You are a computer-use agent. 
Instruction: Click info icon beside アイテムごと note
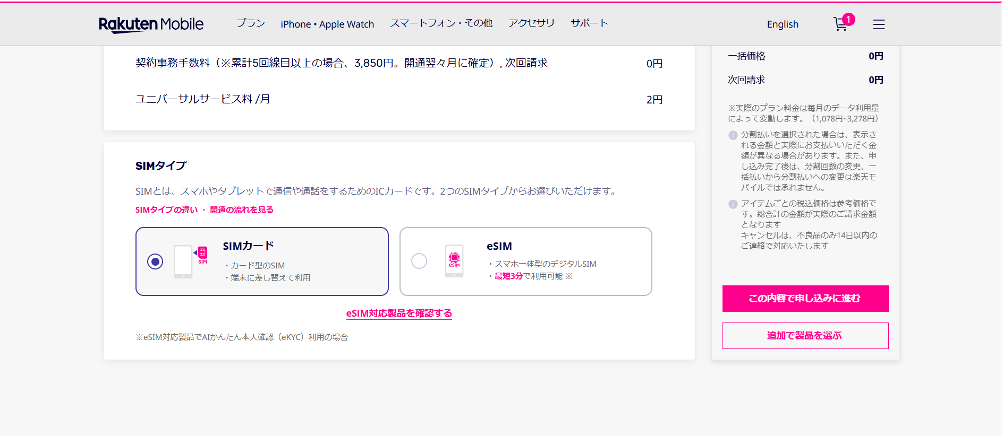(733, 204)
